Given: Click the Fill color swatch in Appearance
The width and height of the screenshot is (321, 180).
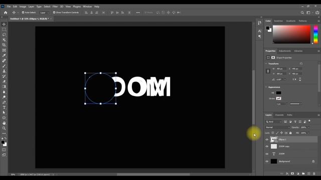Looking at the screenshot, I should (279, 93).
